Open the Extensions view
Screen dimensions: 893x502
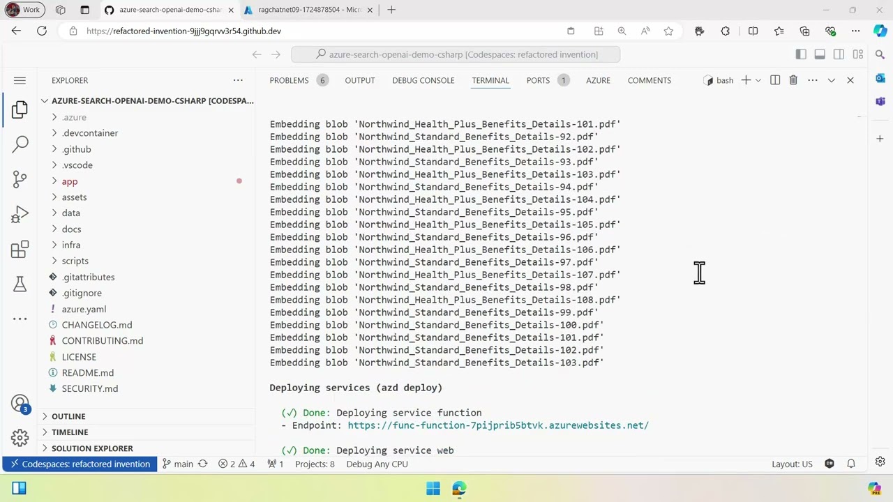20,249
